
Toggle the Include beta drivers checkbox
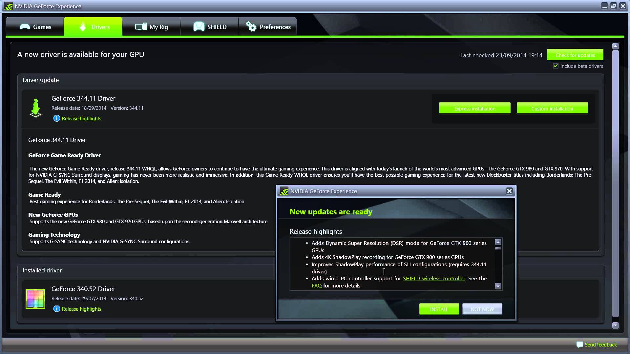coord(556,66)
